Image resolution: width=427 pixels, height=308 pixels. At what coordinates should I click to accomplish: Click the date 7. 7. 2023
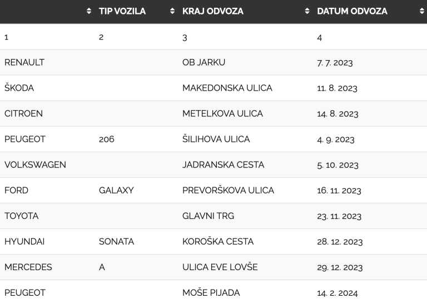coord(335,62)
